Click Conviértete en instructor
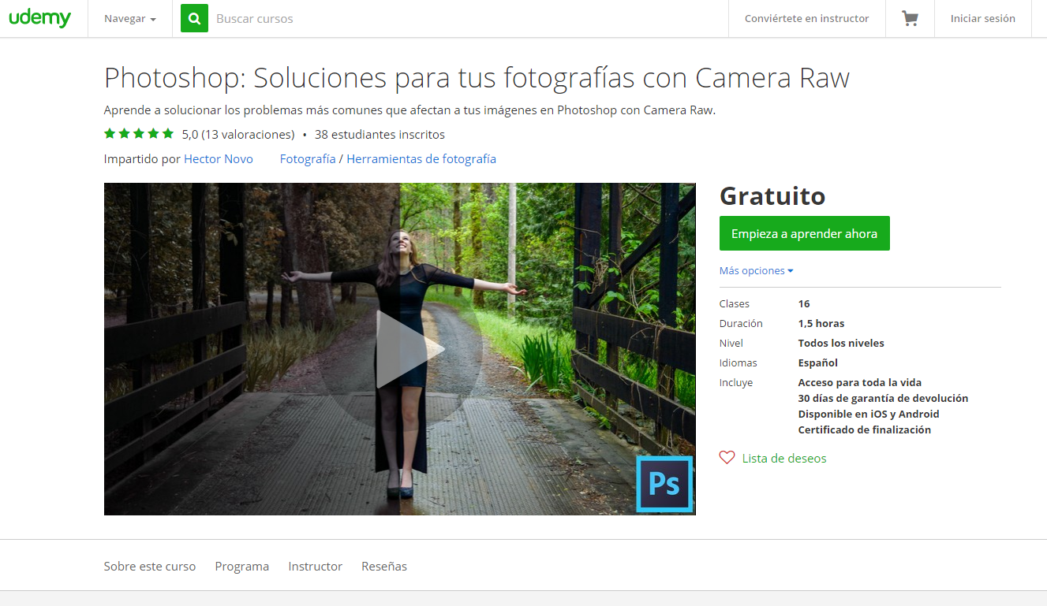1047x606 pixels. [x=806, y=18]
